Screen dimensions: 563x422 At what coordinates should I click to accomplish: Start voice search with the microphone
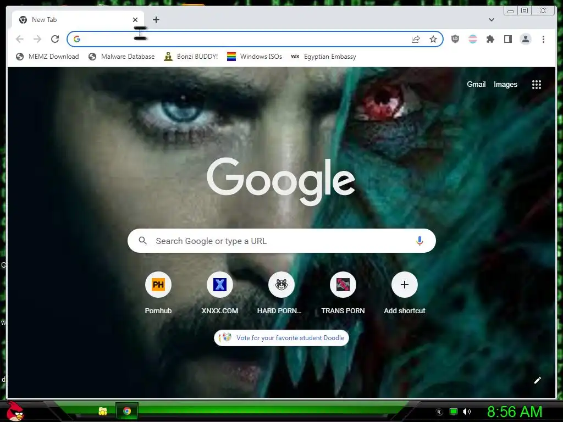point(420,241)
